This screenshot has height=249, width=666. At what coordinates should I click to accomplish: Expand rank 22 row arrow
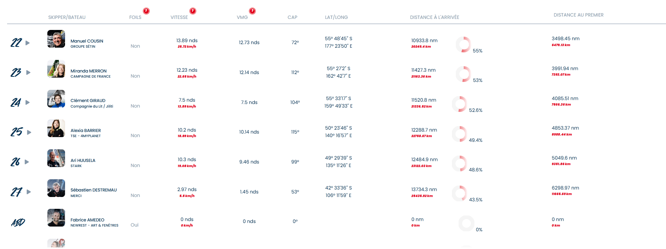[x=28, y=43]
